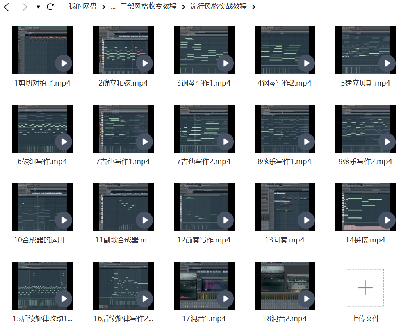
Task: Select file name 6鼓组写作.mp4
Action: [x=43, y=162]
